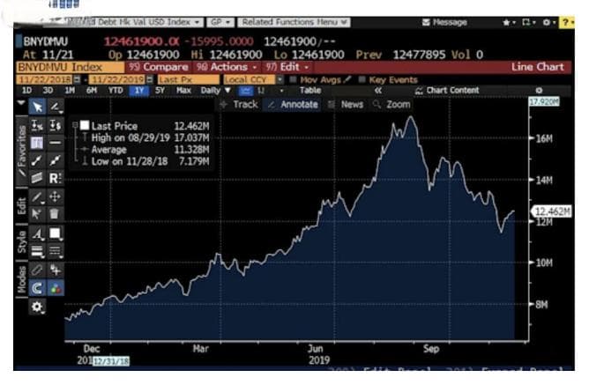589x385 pixels.
Task: Edit moving averages via pencil icon
Action: pyautogui.click(x=347, y=79)
